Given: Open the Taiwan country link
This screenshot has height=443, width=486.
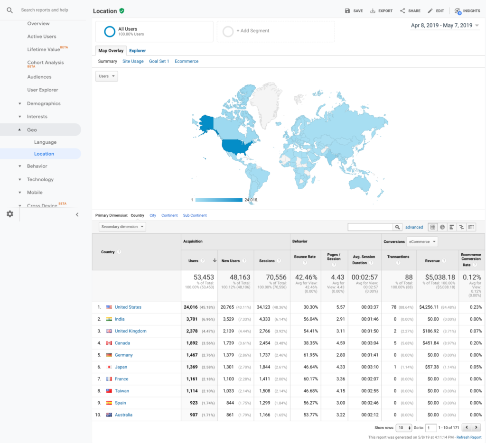Looking at the screenshot, I should click(122, 391).
